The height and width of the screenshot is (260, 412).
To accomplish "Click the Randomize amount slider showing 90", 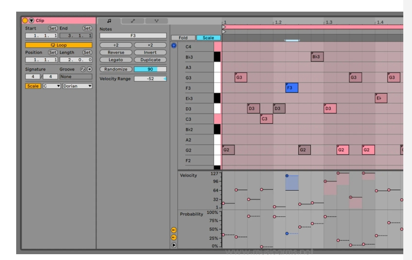I will click(x=150, y=69).
